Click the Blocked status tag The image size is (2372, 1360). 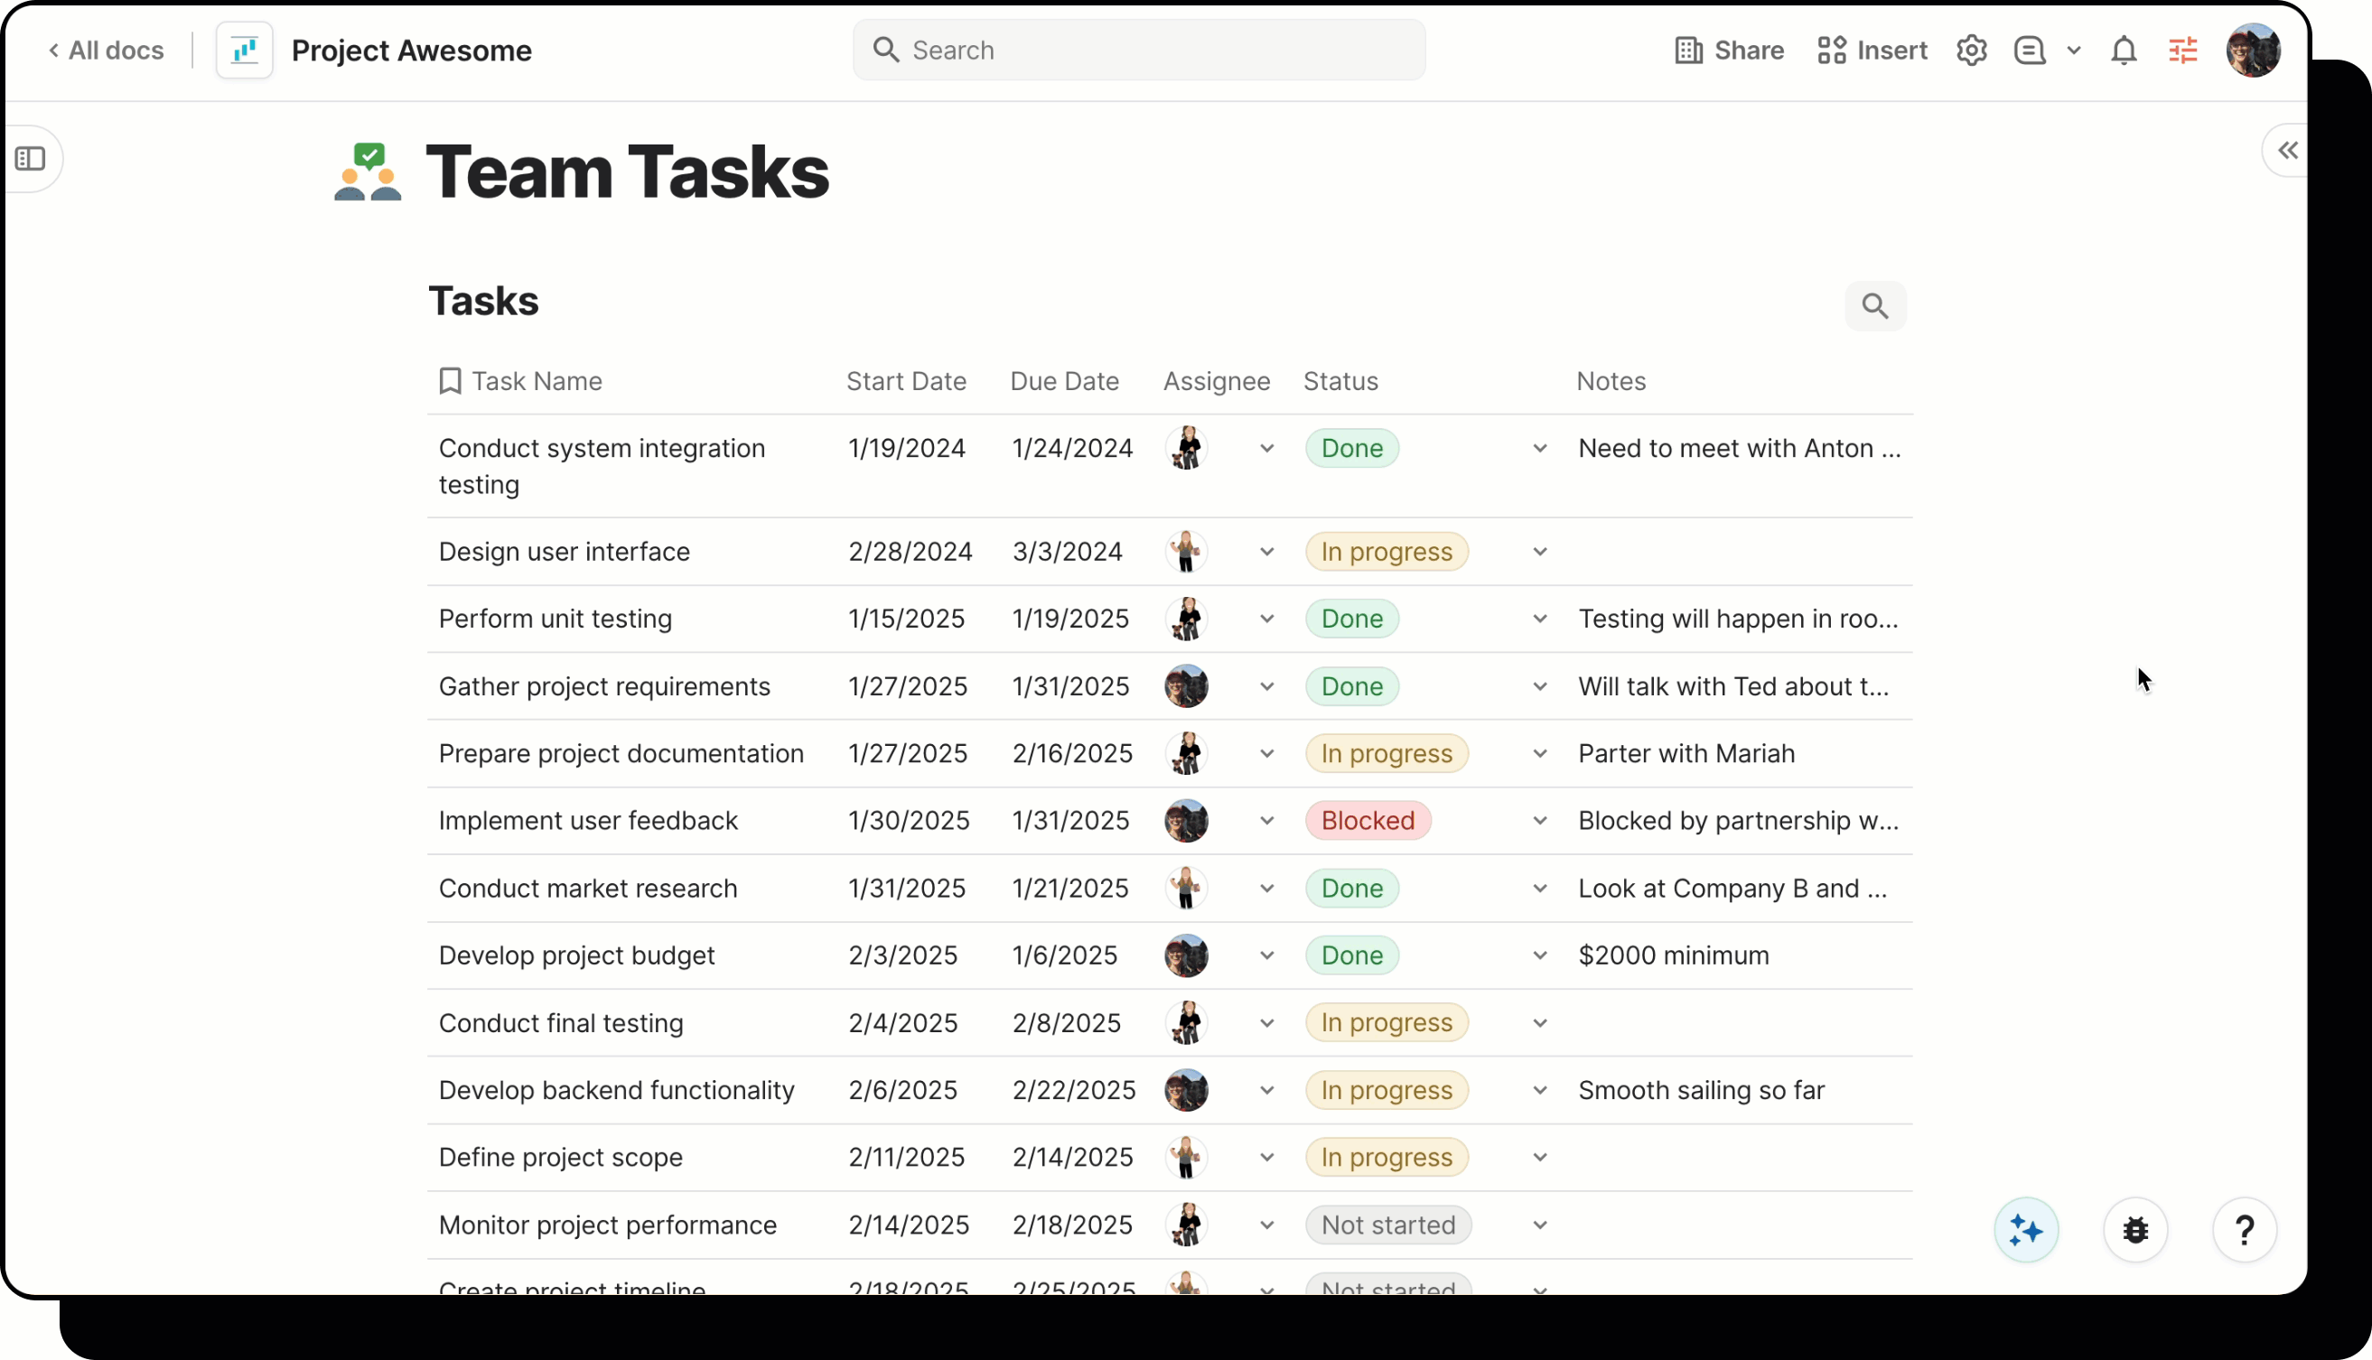pyautogui.click(x=1367, y=821)
